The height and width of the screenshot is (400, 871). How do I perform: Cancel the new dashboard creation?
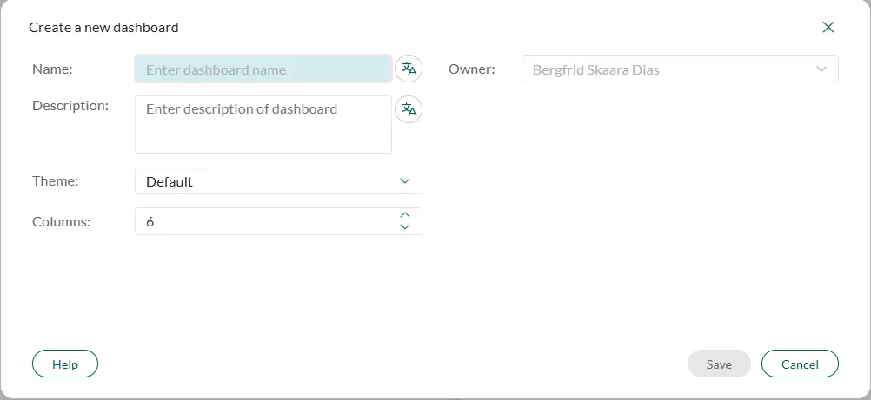[x=799, y=364]
